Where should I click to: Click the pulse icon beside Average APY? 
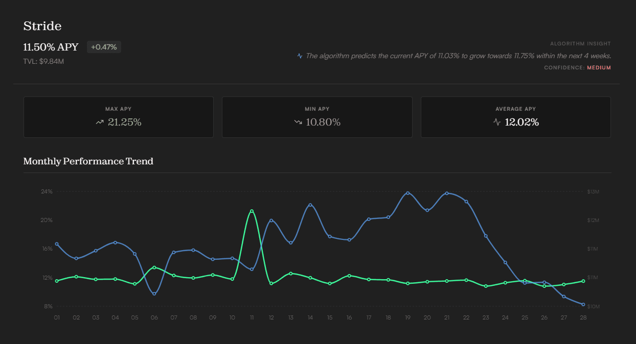[x=497, y=122]
